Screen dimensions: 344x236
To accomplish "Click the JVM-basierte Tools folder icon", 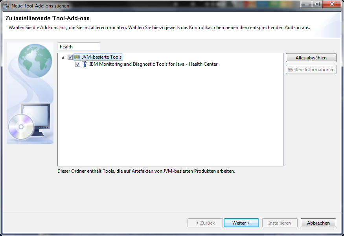I will (x=77, y=57).
